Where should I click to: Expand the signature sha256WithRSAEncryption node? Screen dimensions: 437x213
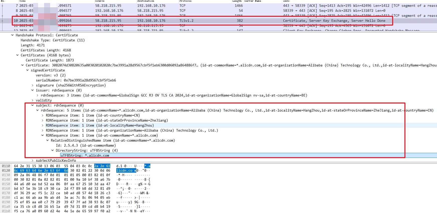(33, 85)
